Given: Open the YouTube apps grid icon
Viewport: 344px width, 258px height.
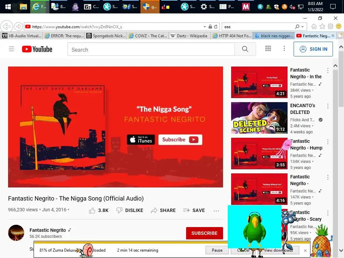Looking at the screenshot, I should pyautogui.click(x=268, y=48).
